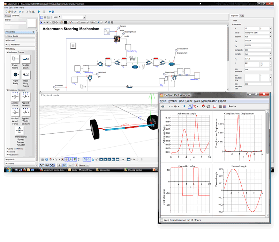This screenshot has width=279, height=242.
Task: Click the print icon in plot window
Action: (x=163, y=106)
